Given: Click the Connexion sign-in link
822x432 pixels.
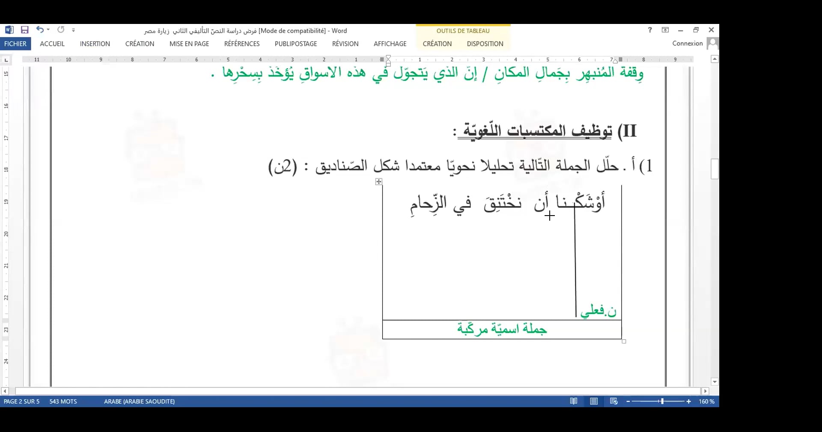Looking at the screenshot, I should 688,43.
